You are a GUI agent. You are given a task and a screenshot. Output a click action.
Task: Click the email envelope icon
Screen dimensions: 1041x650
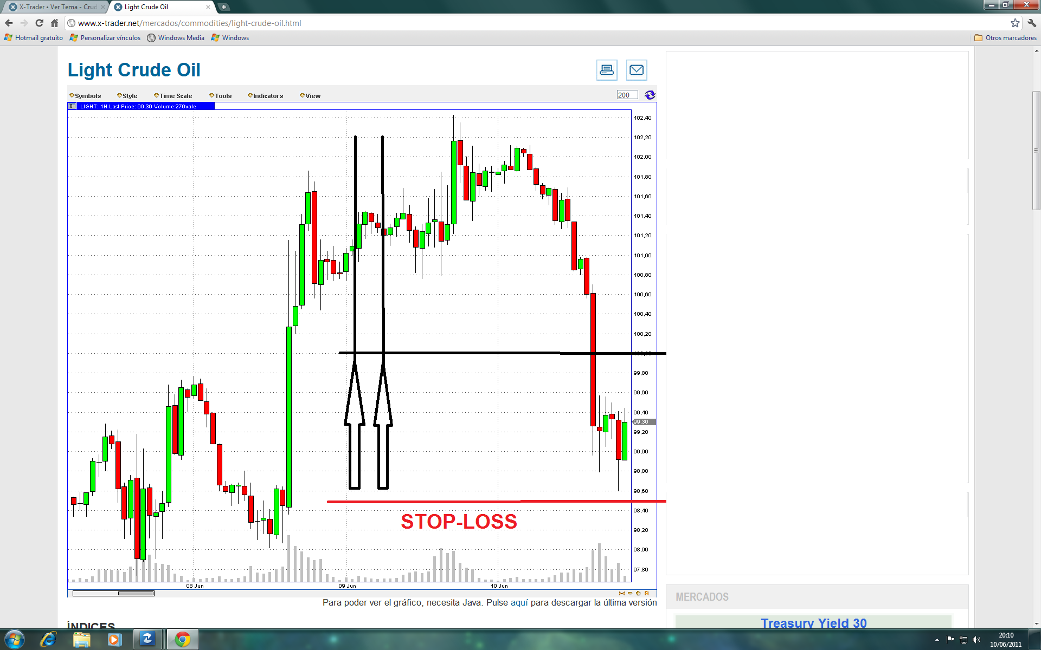tap(636, 70)
